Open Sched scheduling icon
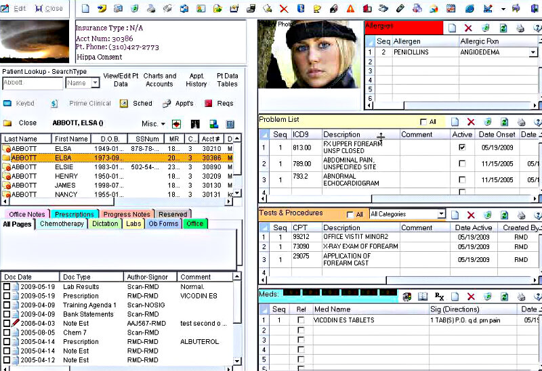Screen dimensions: 542x371 pyautogui.click(x=124, y=104)
